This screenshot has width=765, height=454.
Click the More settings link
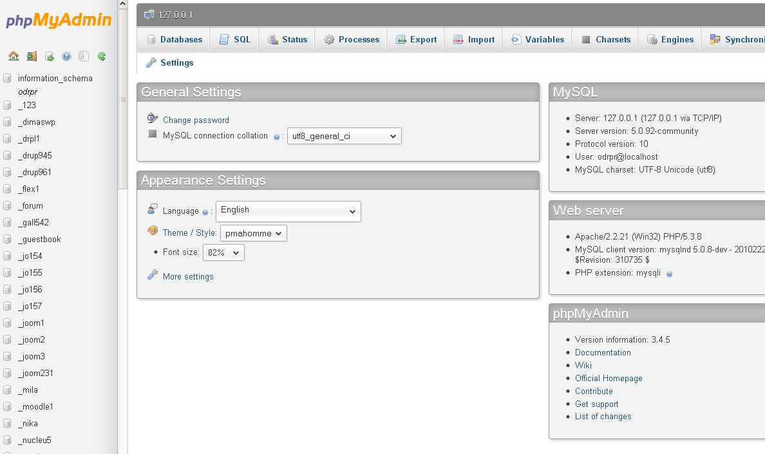(188, 276)
